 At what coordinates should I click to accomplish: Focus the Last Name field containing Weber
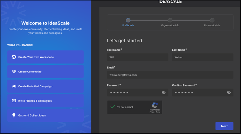click(202, 57)
